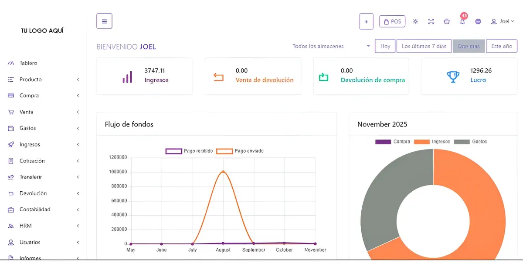The width and height of the screenshot is (523, 273).
Task: Click August peak point on chart
Action: pyautogui.click(x=223, y=171)
